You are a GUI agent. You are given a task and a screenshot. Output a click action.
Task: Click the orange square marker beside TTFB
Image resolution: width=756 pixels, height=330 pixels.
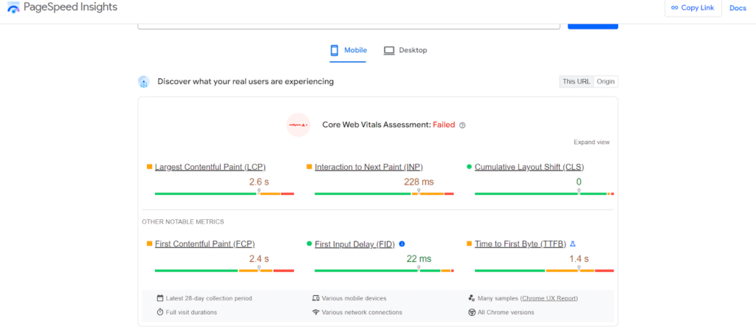coord(469,244)
